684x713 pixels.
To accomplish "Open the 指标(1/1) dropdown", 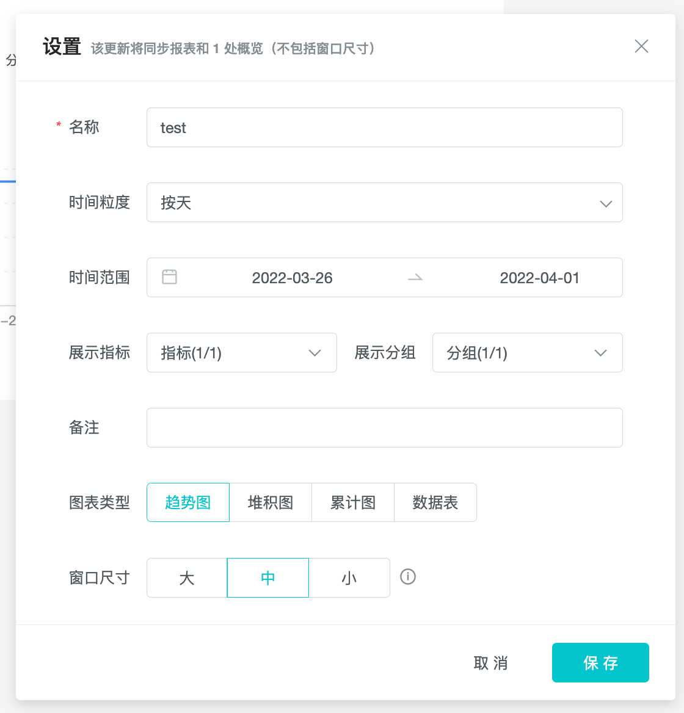I will pos(241,352).
